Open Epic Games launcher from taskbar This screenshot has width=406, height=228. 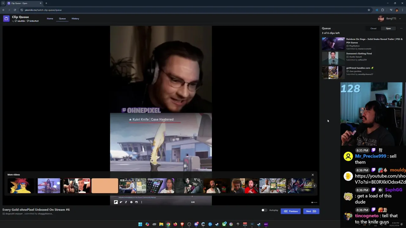point(238,224)
